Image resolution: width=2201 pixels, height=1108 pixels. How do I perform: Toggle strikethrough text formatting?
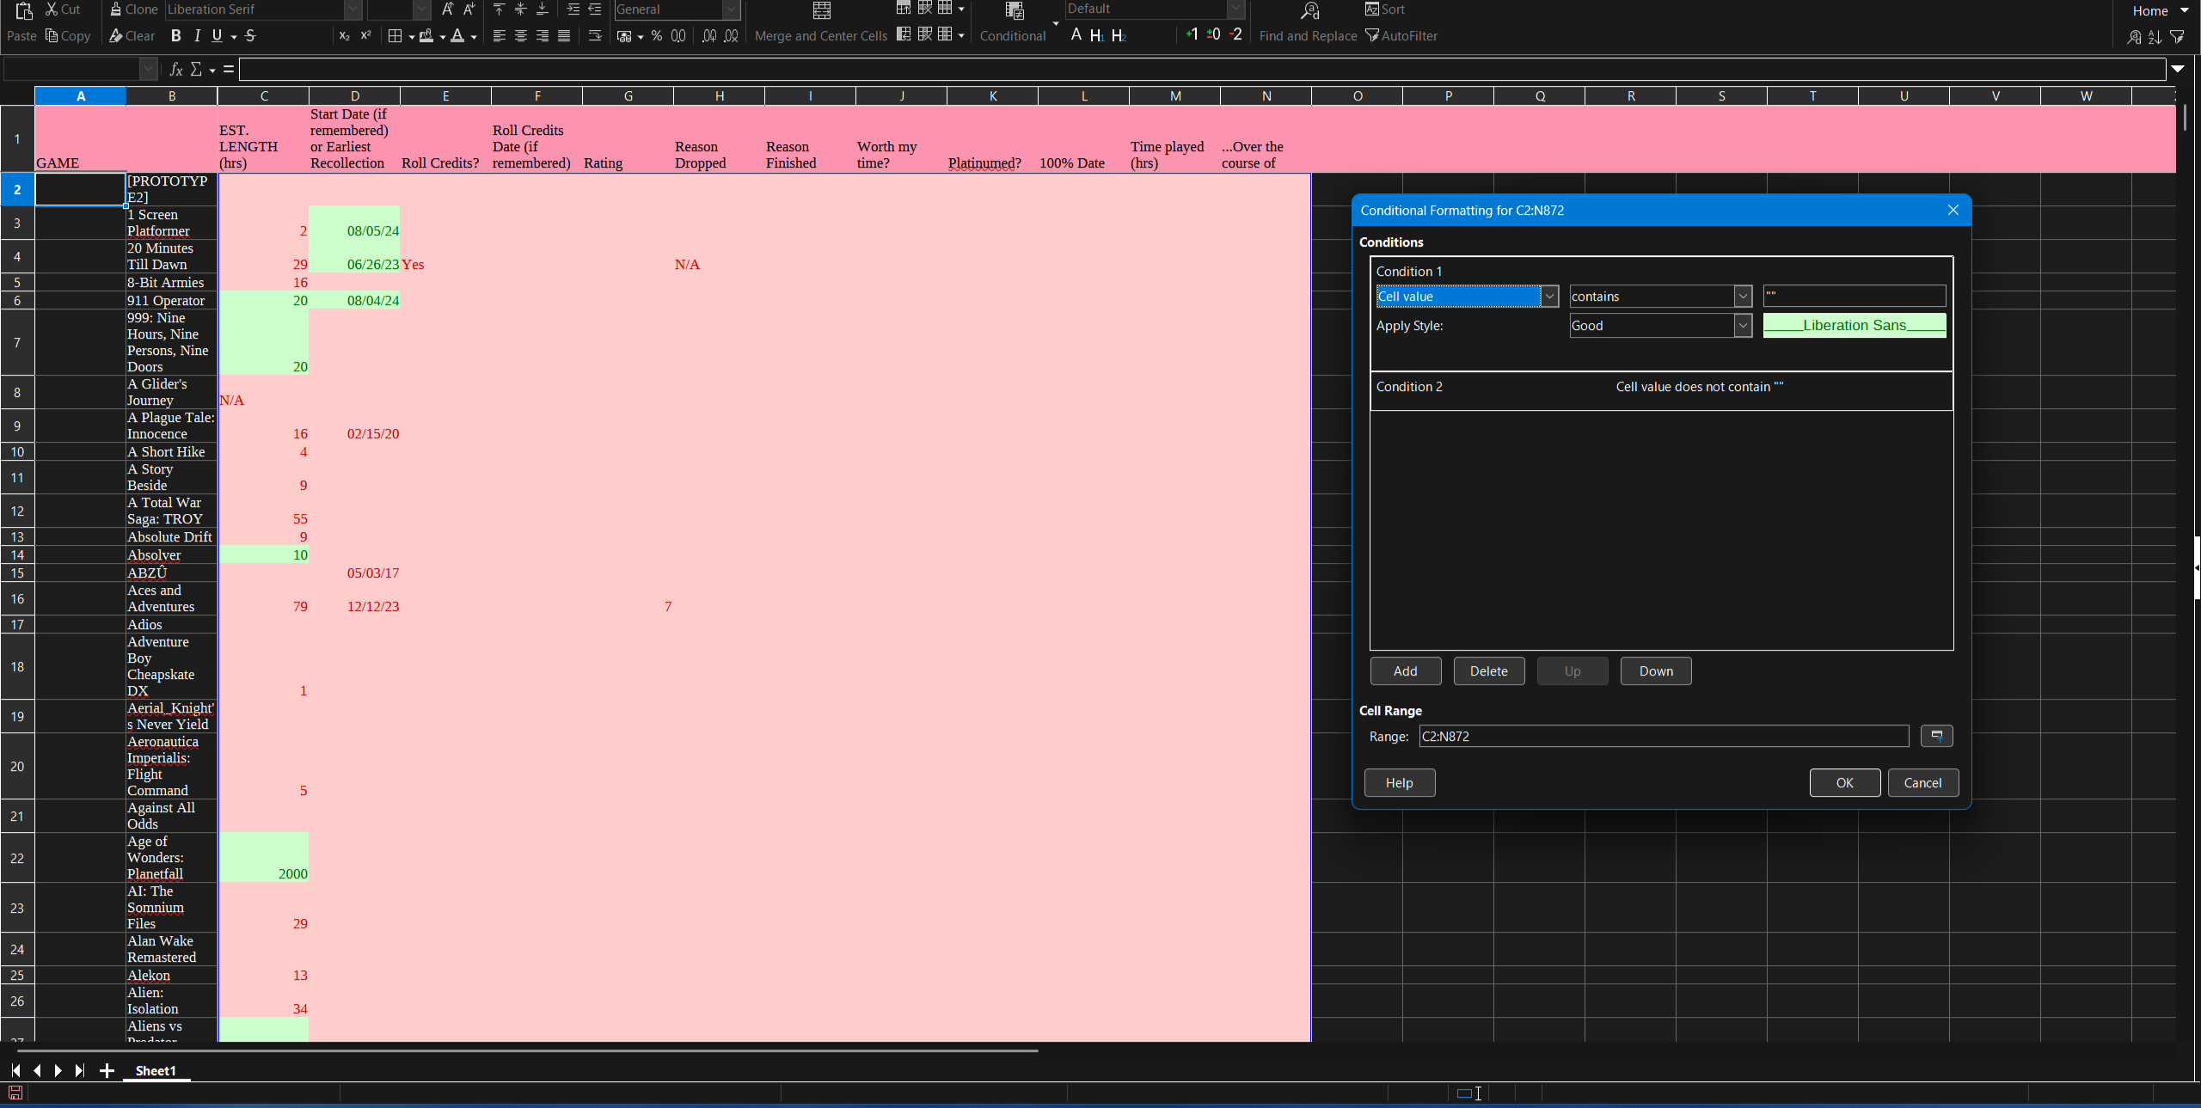[x=250, y=36]
